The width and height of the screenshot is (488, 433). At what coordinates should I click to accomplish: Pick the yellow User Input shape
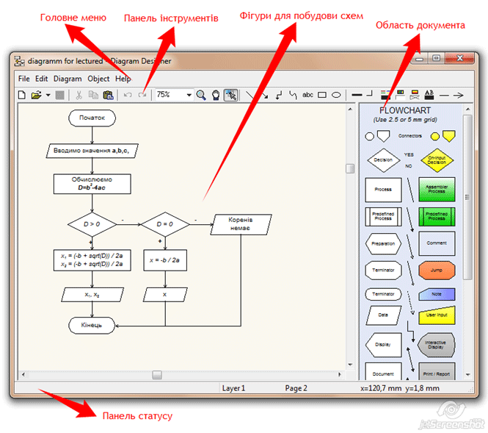437,315
